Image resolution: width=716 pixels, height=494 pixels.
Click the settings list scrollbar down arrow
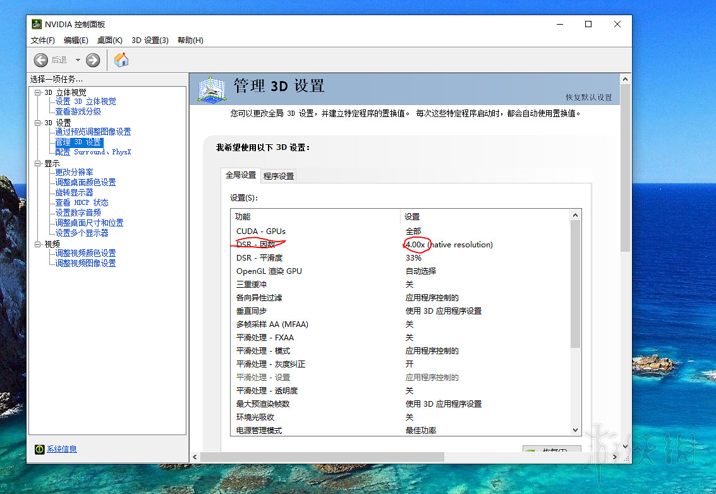click(574, 429)
